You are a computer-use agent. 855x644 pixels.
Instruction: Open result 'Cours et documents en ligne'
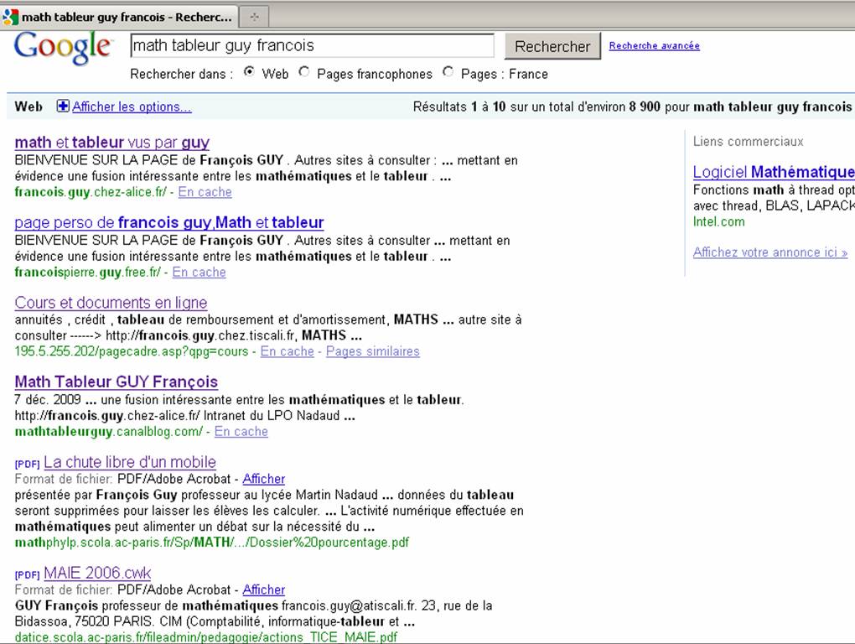coord(111,303)
